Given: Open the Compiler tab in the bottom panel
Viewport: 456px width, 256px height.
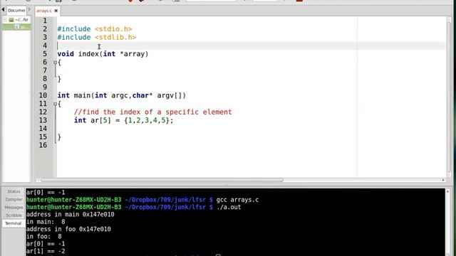Looking at the screenshot, I should 14,199.
